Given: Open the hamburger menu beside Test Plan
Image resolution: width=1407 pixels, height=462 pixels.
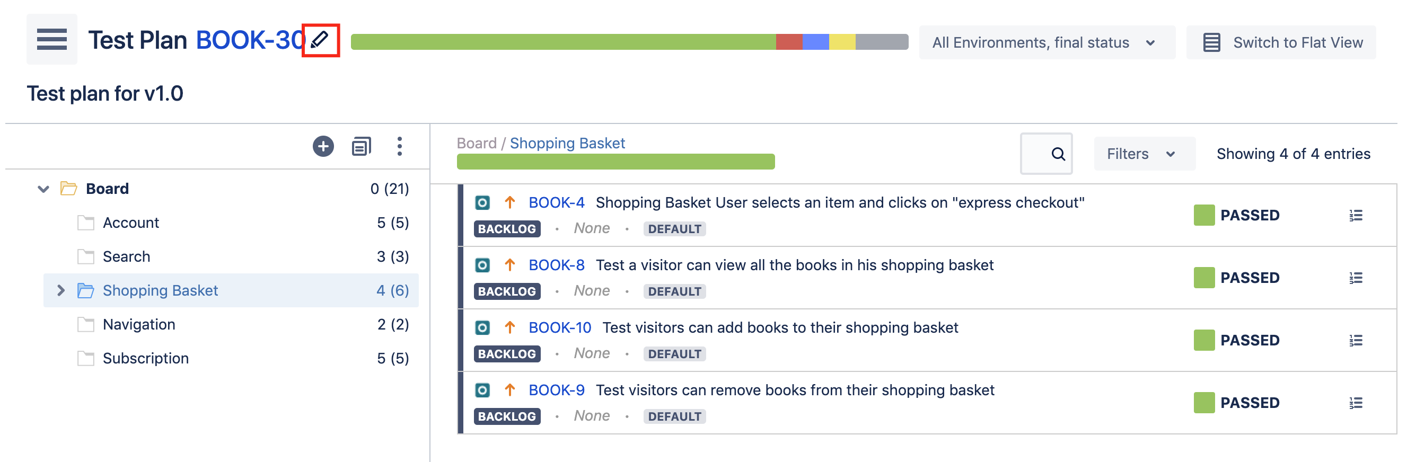Looking at the screenshot, I should [52, 39].
